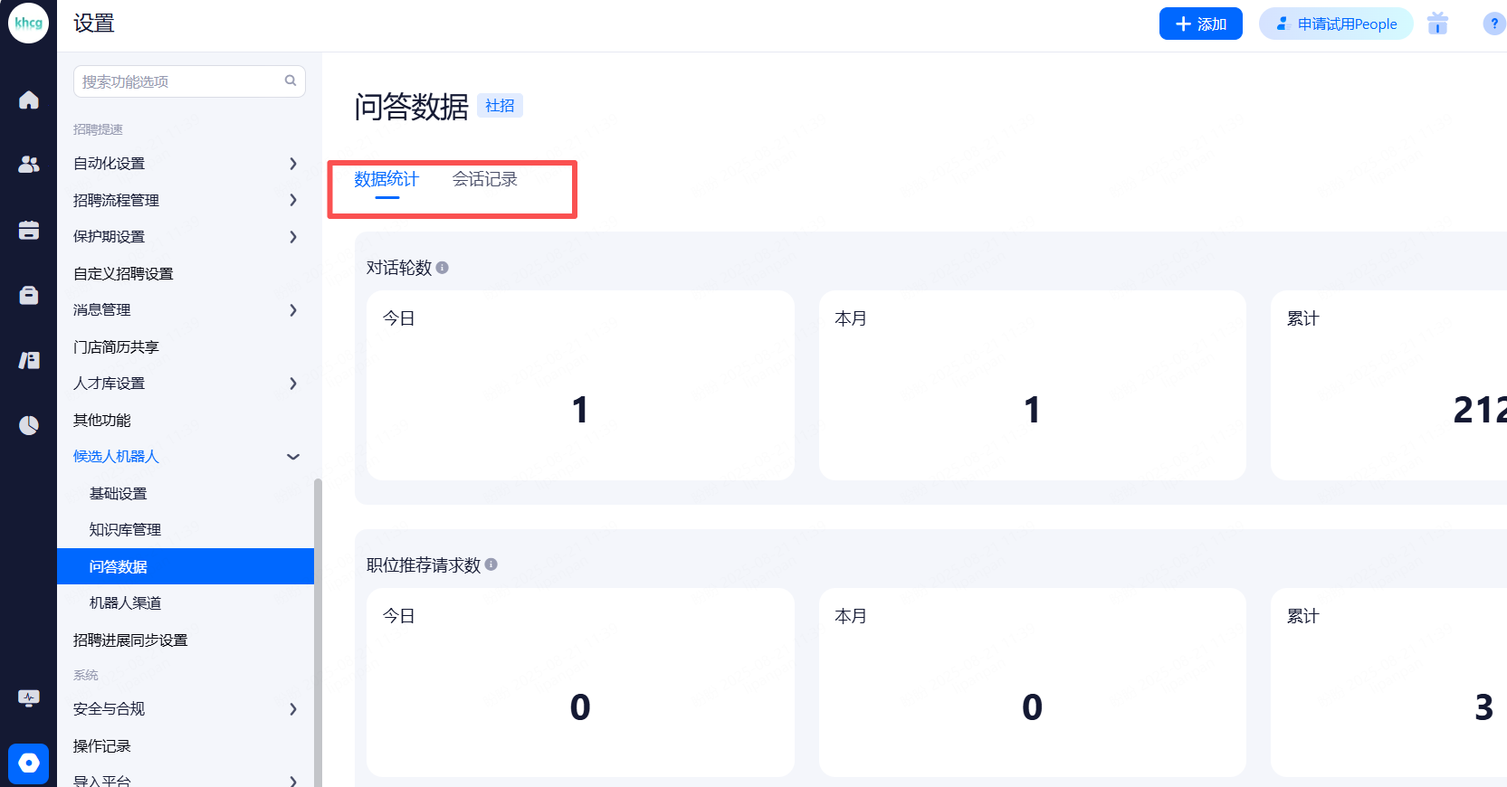Click the home icon in left sidebar
Image resolution: width=1507 pixels, height=787 pixels.
[29, 100]
